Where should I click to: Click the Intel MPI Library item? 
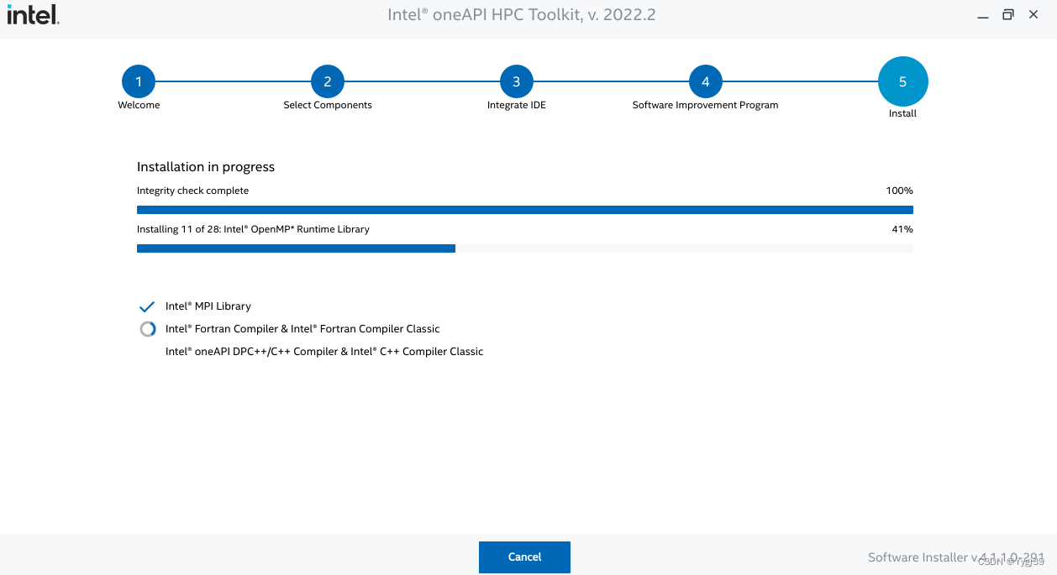click(208, 306)
